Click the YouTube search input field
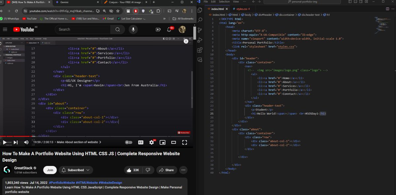The height and width of the screenshot is (195, 396). click(x=82, y=29)
